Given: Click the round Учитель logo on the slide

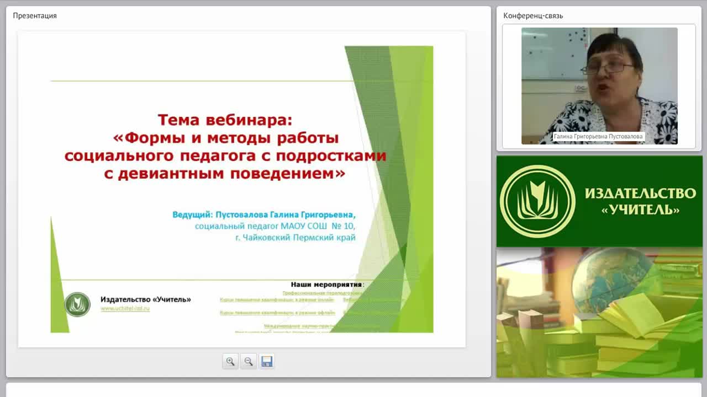Looking at the screenshot, I should coord(77,304).
